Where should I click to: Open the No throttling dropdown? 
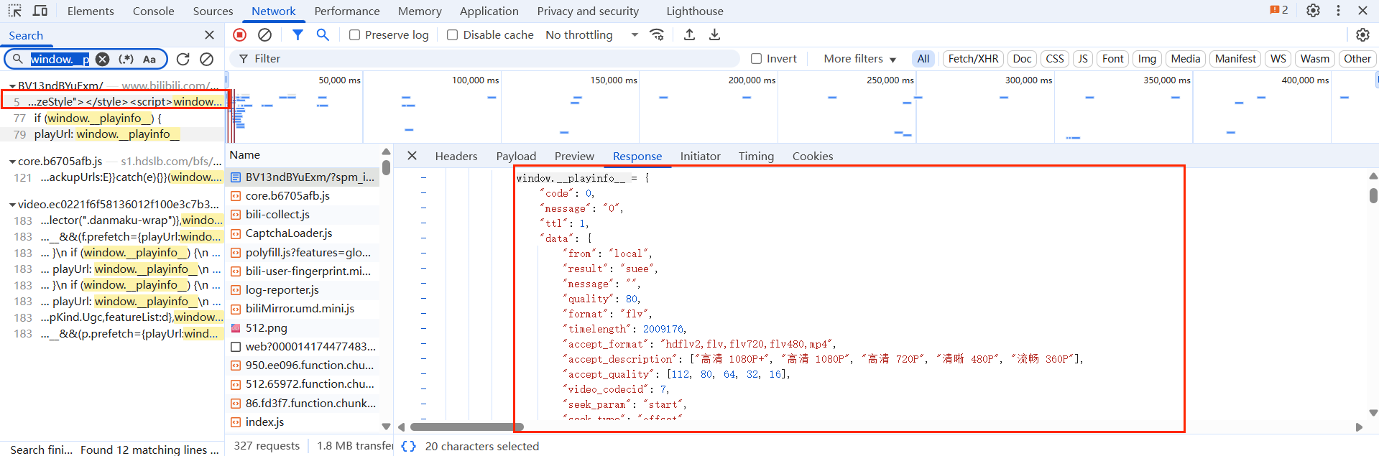591,34
